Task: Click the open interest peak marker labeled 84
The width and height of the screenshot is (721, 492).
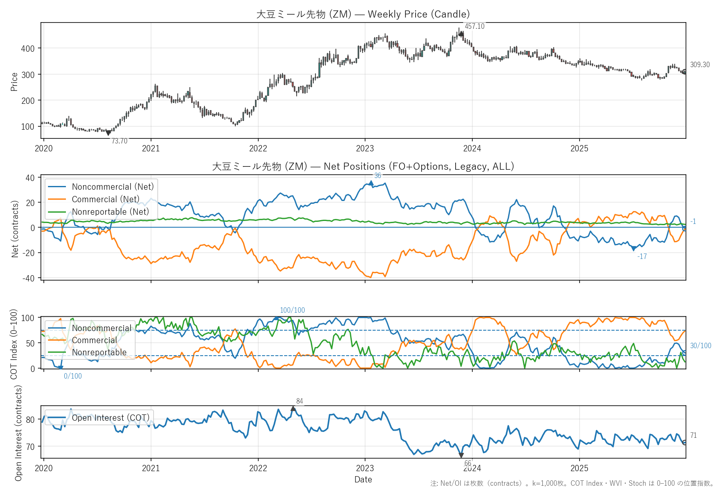Action: coord(293,409)
